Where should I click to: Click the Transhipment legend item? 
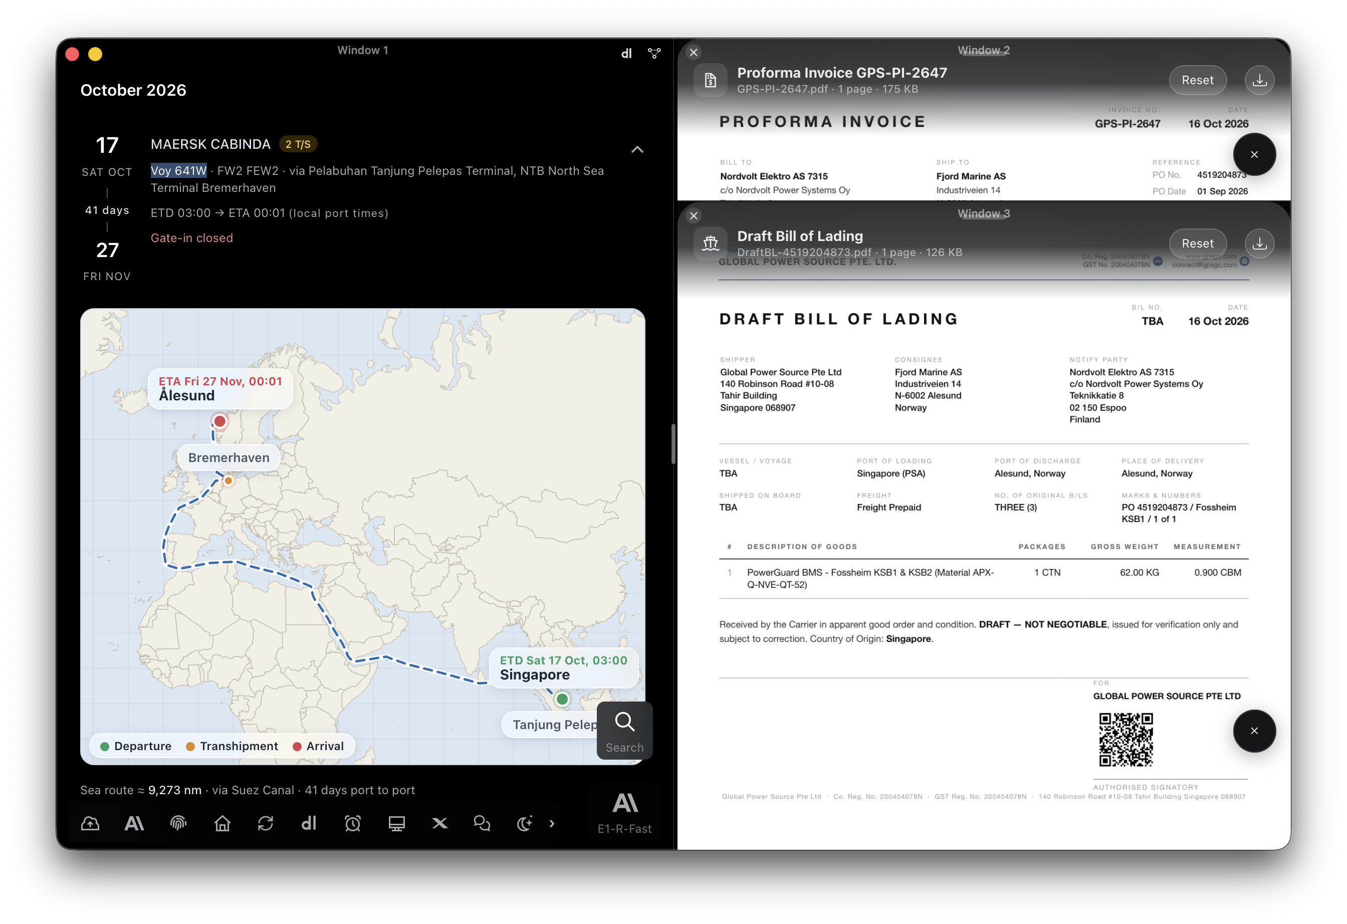coord(232,746)
